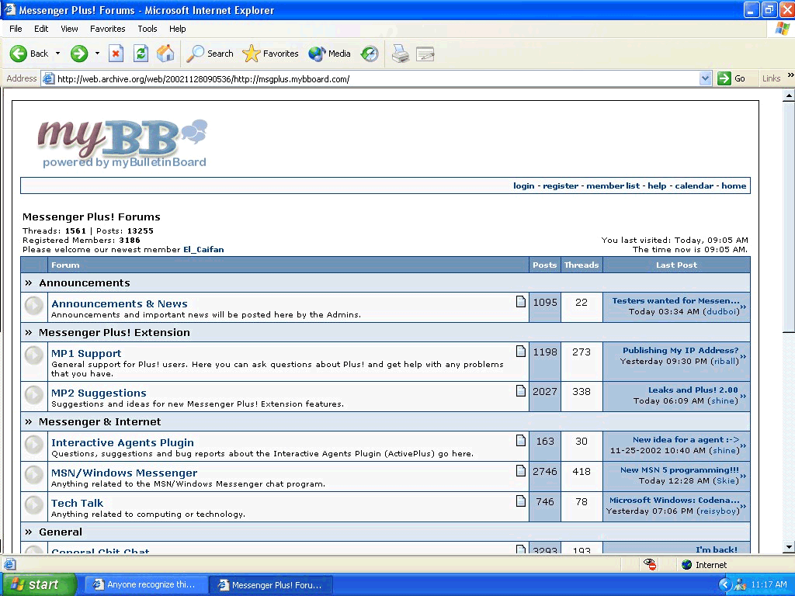This screenshot has width=795, height=596.
Task: Open the MP2 Suggestions forum link
Action: pyautogui.click(x=99, y=393)
